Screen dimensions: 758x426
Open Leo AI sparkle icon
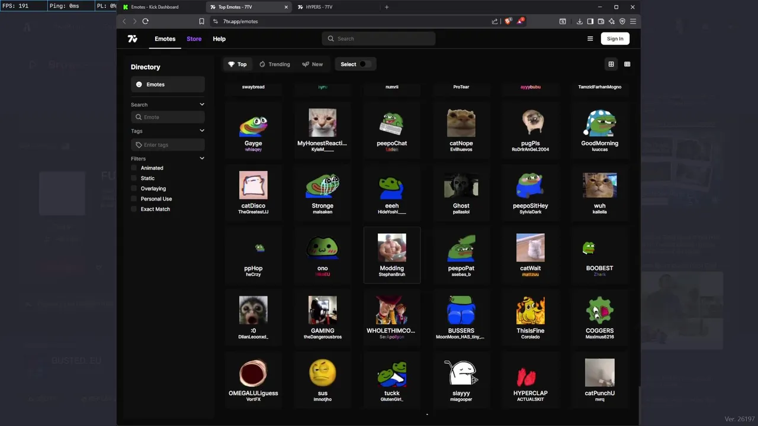click(x=611, y=21)
